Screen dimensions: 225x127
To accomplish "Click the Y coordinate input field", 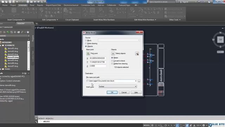I will pyautogui.click(x=98, y=62).
